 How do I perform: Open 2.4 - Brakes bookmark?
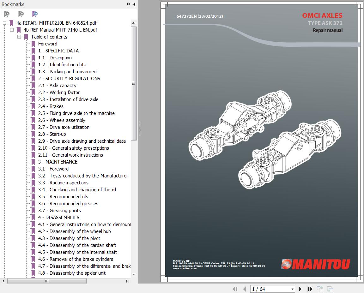(51, 106)
